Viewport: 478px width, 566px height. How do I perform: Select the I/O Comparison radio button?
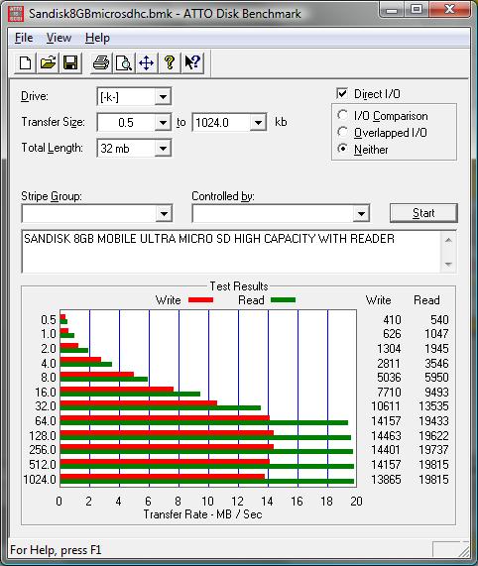[x=342, y=116]
